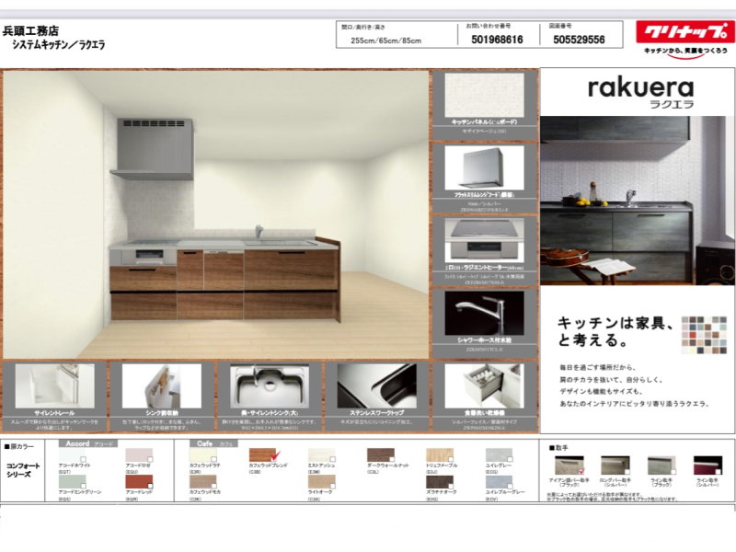Open the サイレントレール feature thumbnail

pyautogui.click(x=54, y=385)
